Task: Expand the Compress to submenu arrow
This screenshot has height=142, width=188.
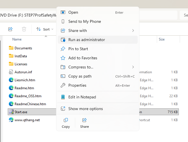Action: [x=133, y=67]
